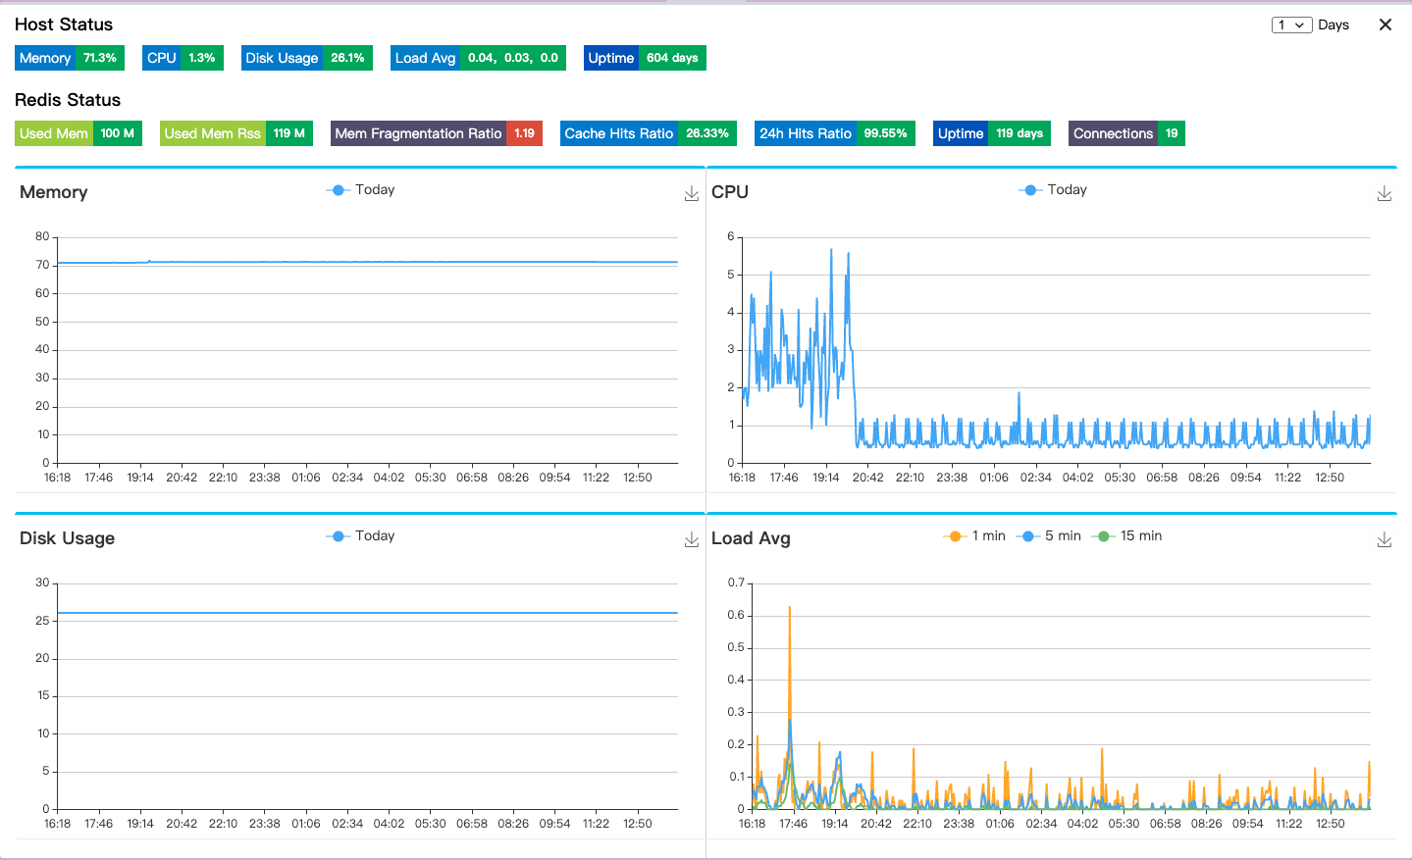This screenshot has height=860, width=1412.
Task: Toggle the Today series in Memory chart
Action: click(360, 190)
